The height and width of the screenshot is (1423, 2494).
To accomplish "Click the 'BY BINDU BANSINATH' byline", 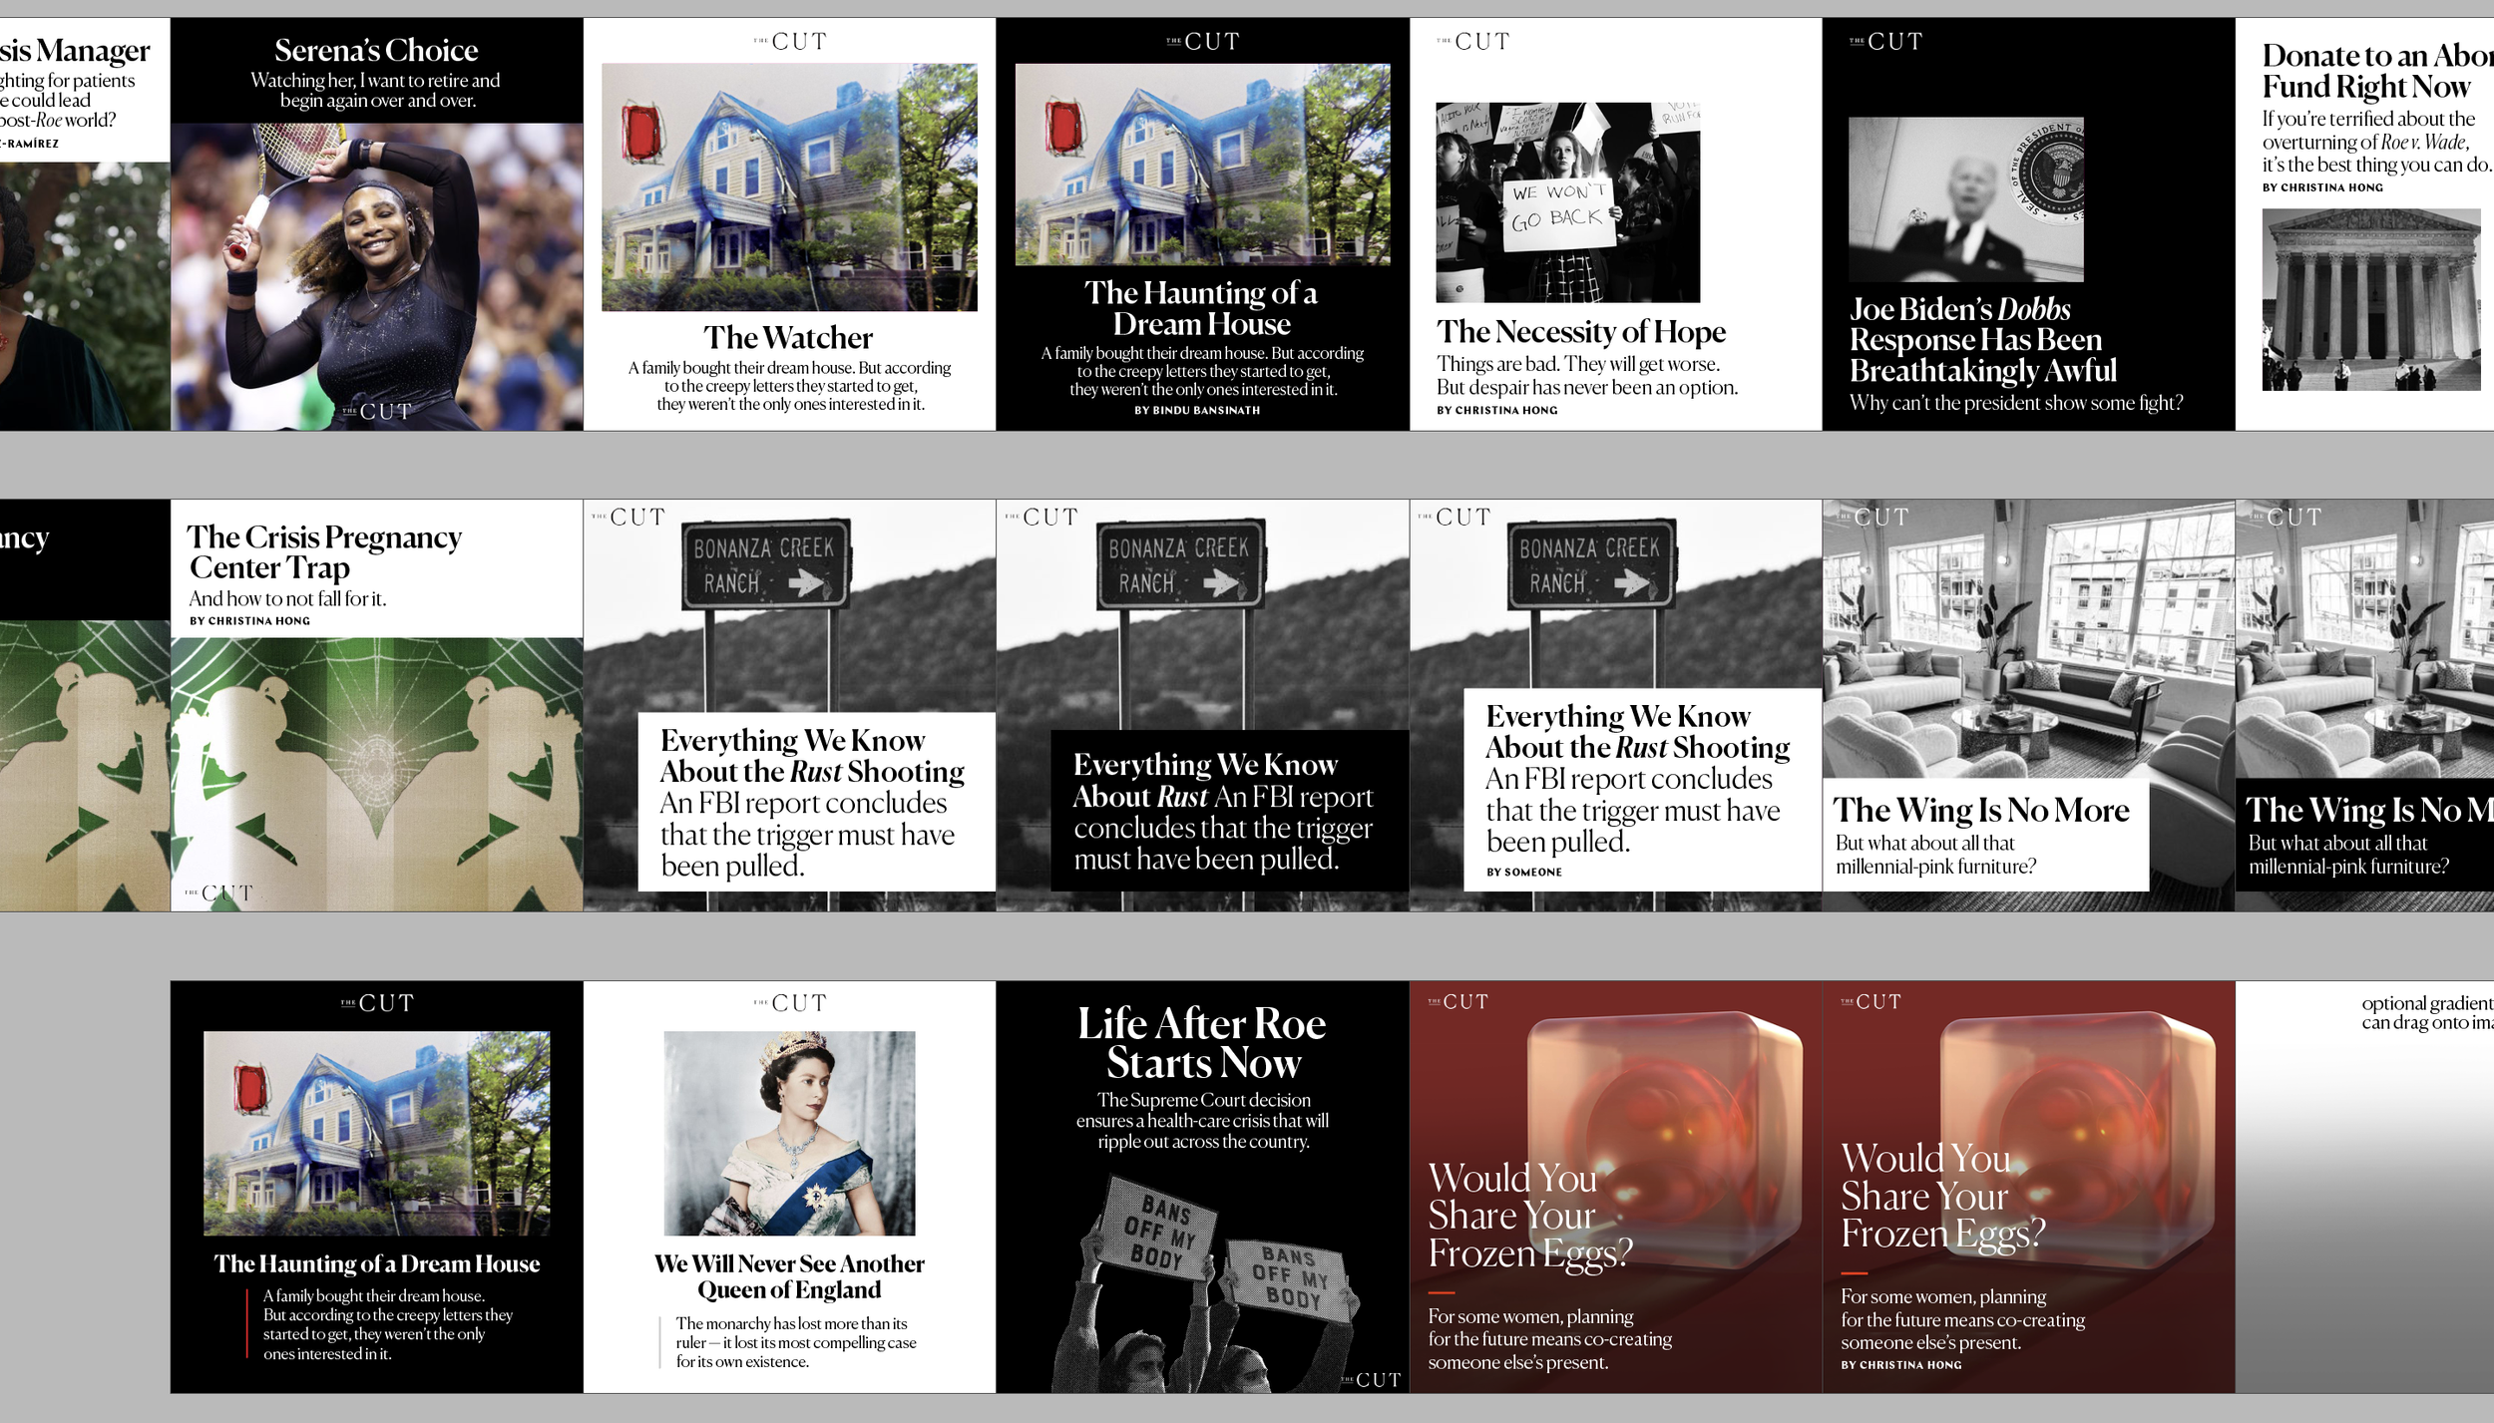I will coord(1196,410).
